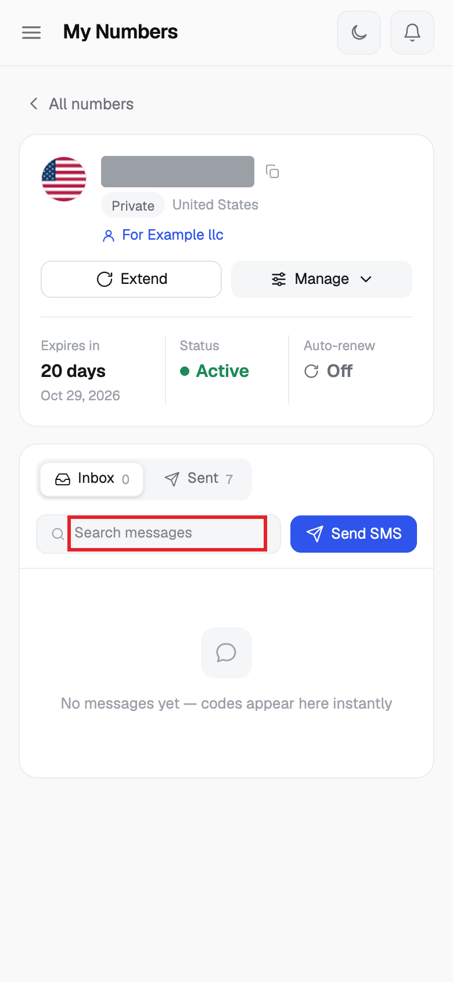The height and width of the screenshot is (982, 453).
Task: Open notifications via the bell icon
Action: (x=412, y=33)
